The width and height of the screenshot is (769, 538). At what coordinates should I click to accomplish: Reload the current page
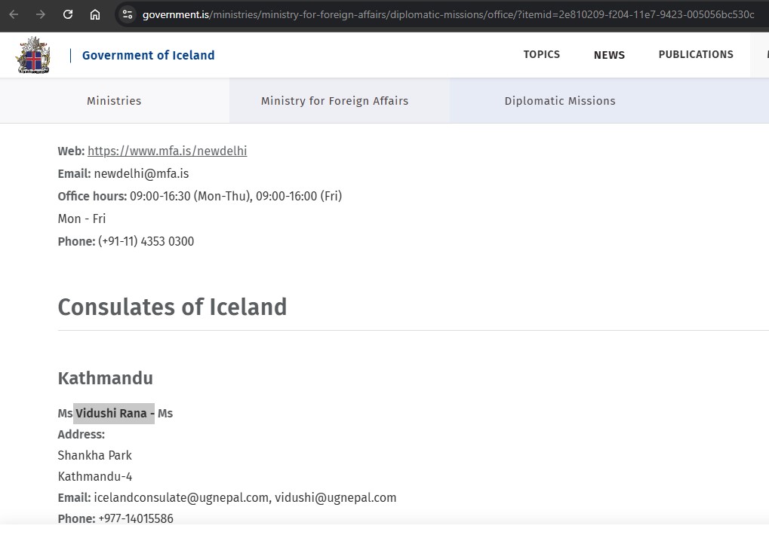coord(68,14)
